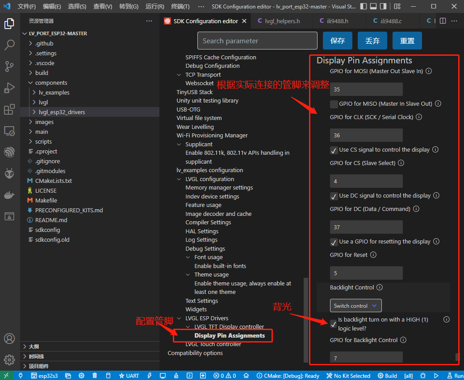This screenshot has height=380, width=464.
Task: Collapse the components folder
Action: 30,83
